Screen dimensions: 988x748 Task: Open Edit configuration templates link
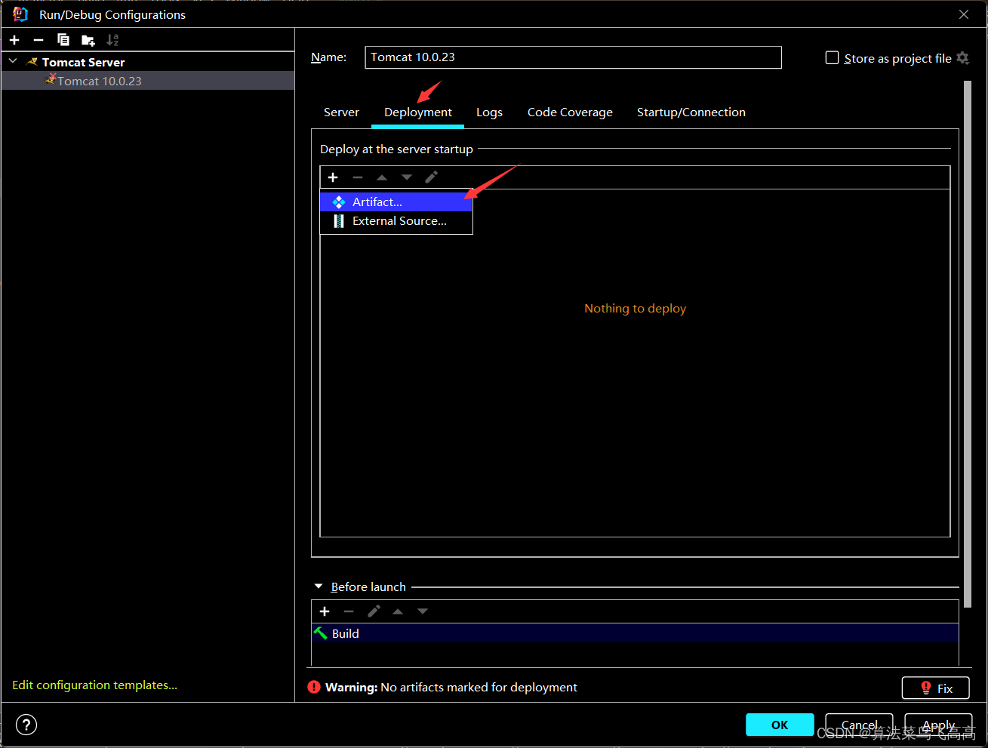pos(94,685)
